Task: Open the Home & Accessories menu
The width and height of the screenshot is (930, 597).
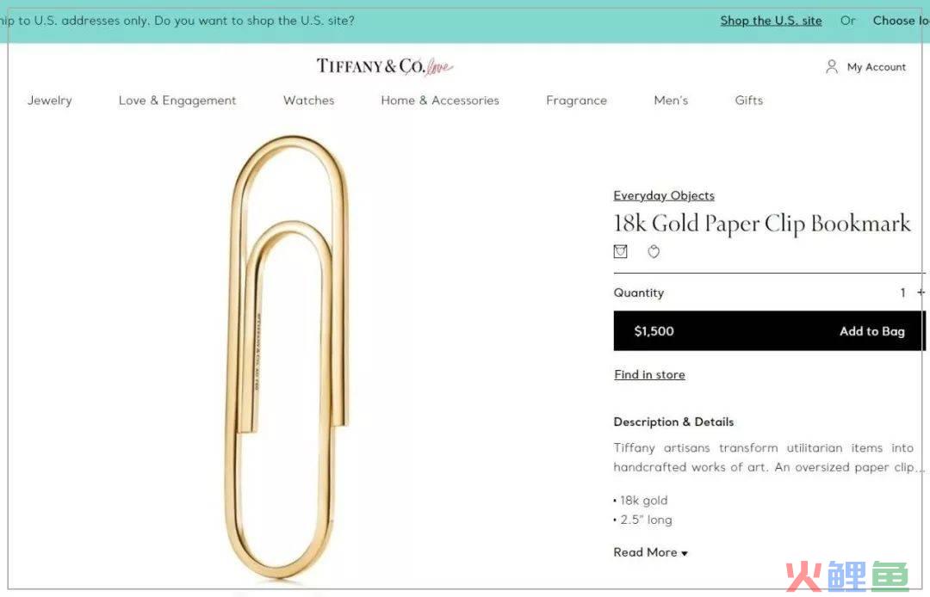Action: point(440,101)
